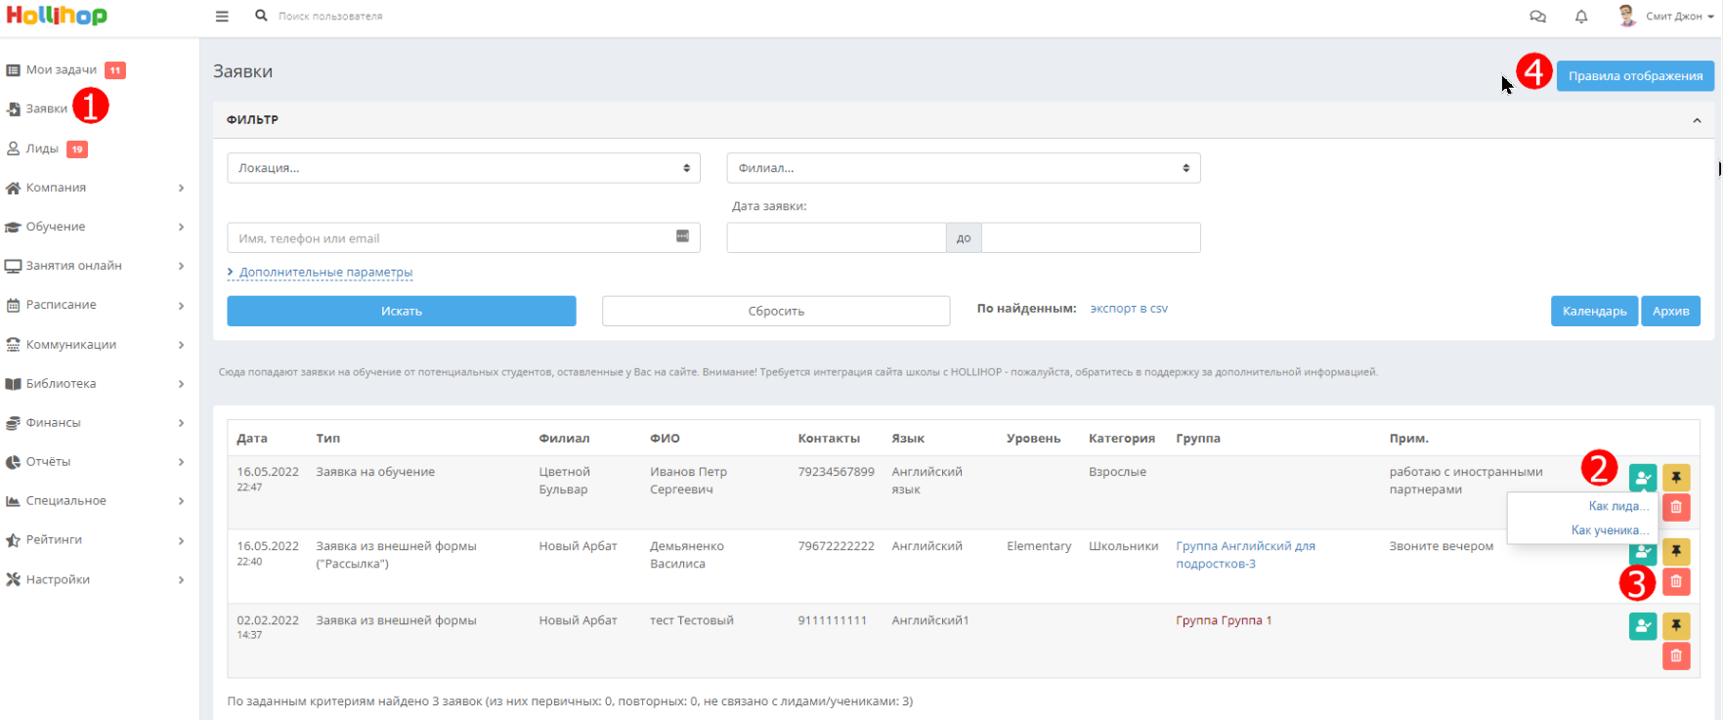Screen dimensions: 1723x720
Task: Expand the Занятия онлайн sidebar section
Action: click(x=96, y=266)
